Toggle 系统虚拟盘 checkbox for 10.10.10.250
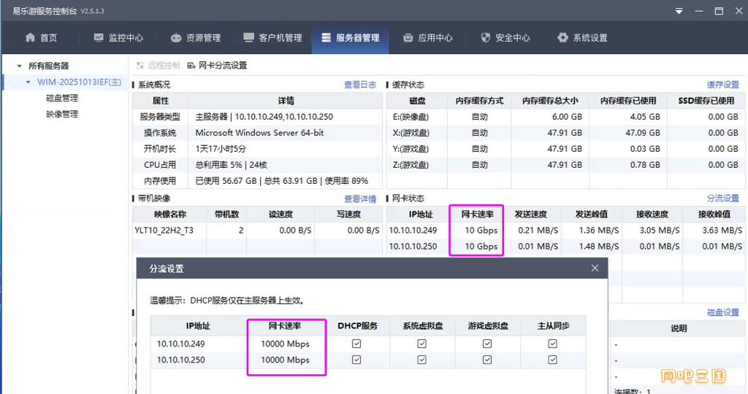The image size is (748, 394). click(x=421, y=360)
